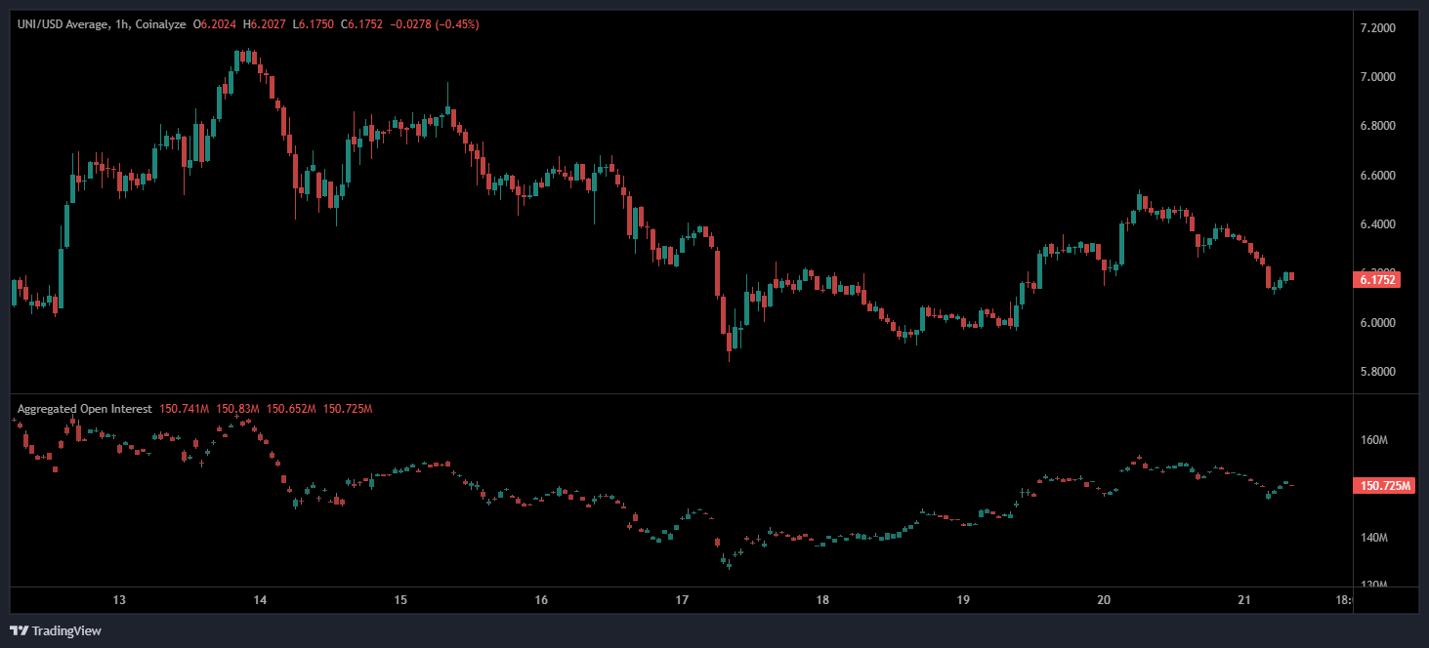Select date 21 on the time axis
Screen dimensions: 1429x648
(x=1244, y=600)
